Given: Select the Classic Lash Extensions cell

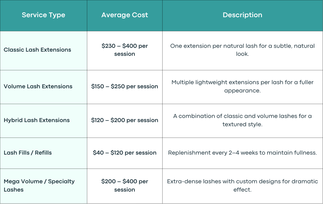Looking at the screenshot, I should pyautogui.click(x=43, y=51).
